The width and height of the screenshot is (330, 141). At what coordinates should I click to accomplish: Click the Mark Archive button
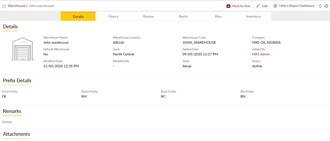238,6
